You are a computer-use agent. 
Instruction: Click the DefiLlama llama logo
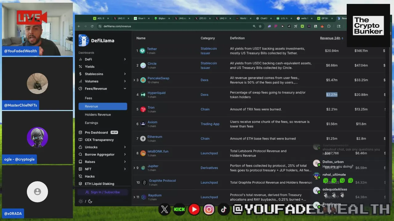click(83, 40)
